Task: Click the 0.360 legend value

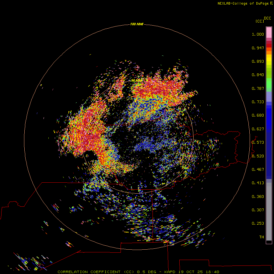Action: click(258, 197)
